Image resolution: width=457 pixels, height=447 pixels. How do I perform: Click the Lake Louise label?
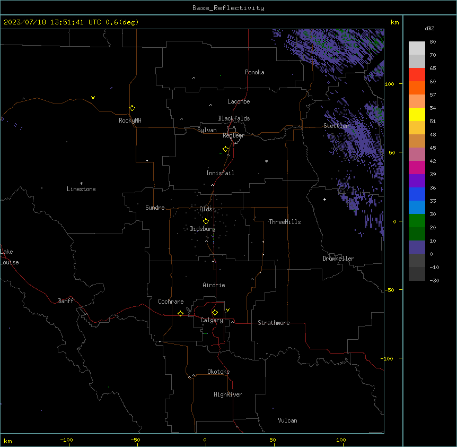[10, 257]
